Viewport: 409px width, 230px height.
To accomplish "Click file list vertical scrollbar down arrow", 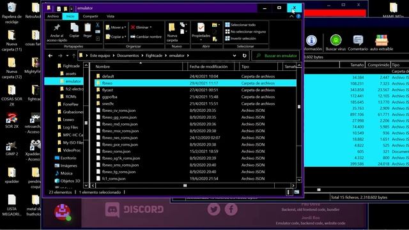I will tap(299, 180).
